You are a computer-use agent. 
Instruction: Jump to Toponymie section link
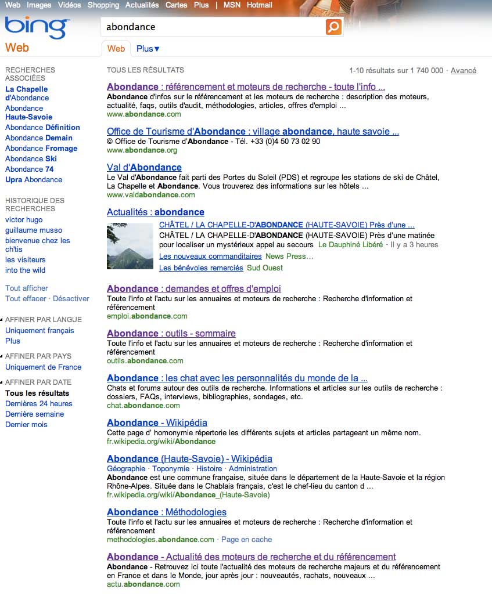[171, 469]
